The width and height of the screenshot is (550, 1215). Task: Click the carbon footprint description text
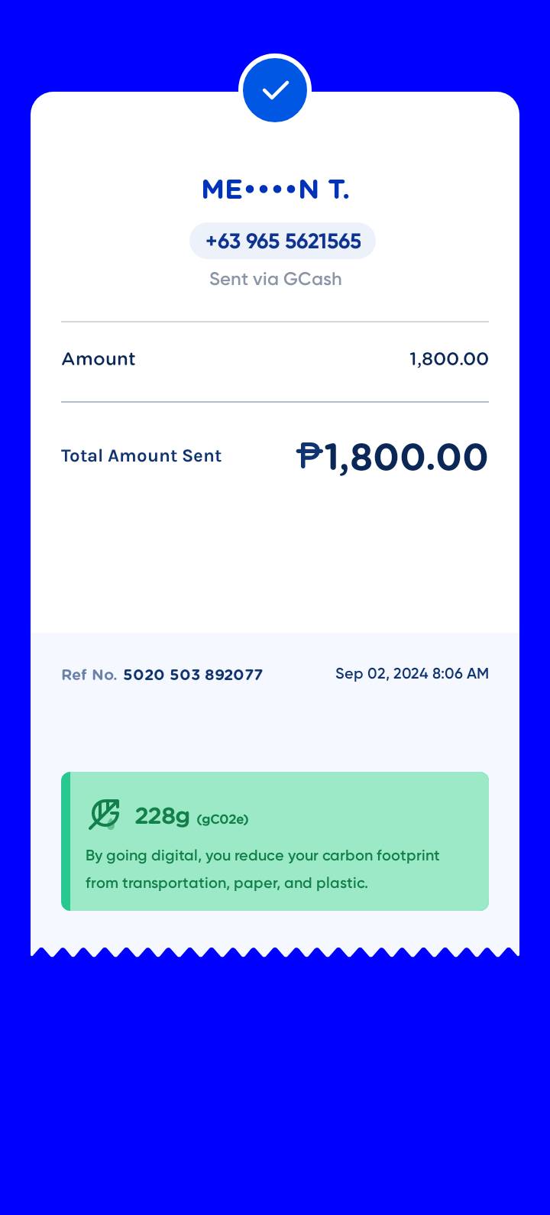[262, 870]
